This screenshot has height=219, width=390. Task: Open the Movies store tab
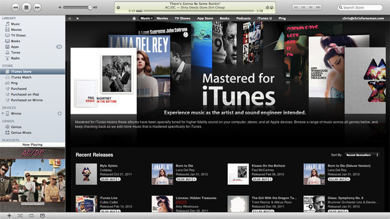(162, 18)
